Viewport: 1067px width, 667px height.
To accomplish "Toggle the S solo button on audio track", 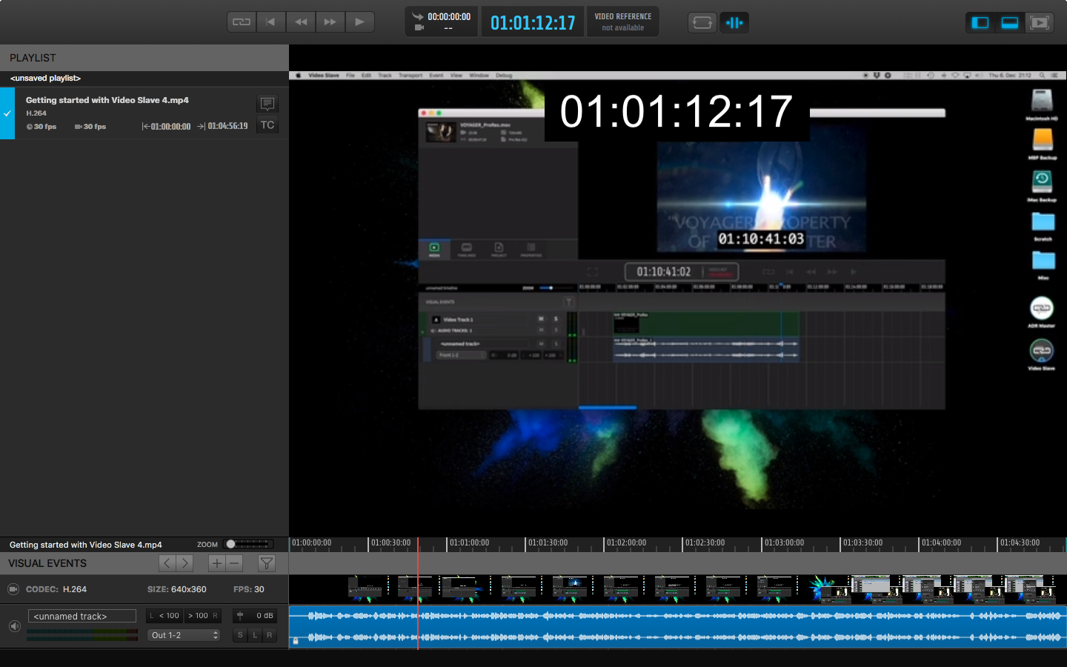I will (240, 635).
